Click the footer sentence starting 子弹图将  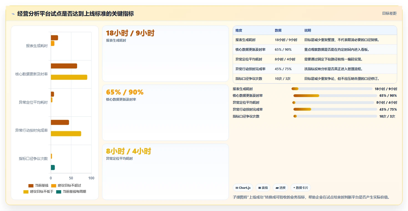click(311, 197)
